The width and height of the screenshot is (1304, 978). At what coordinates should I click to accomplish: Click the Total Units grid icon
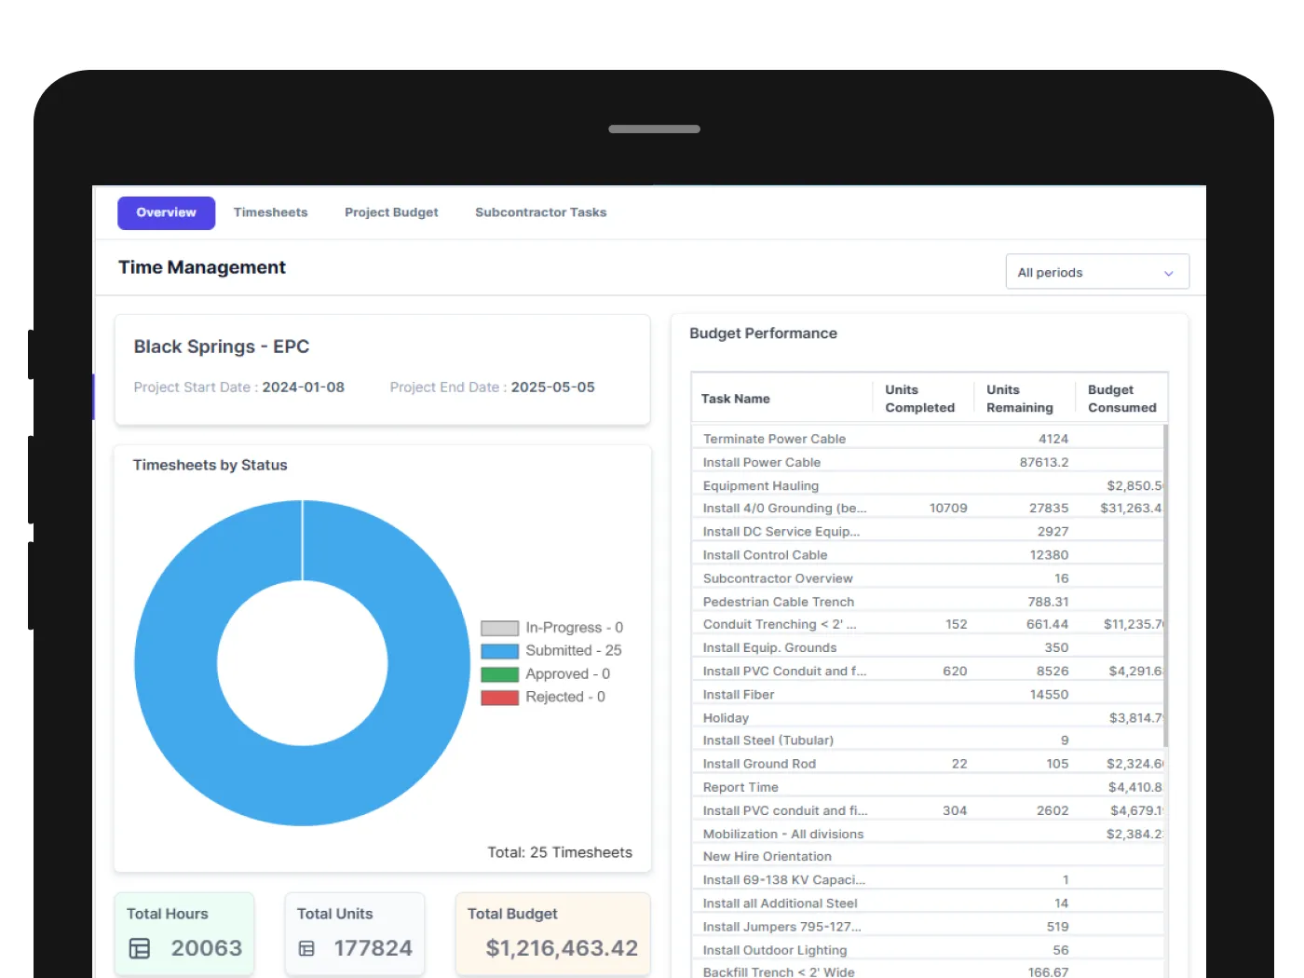click(x=306, y=948)
